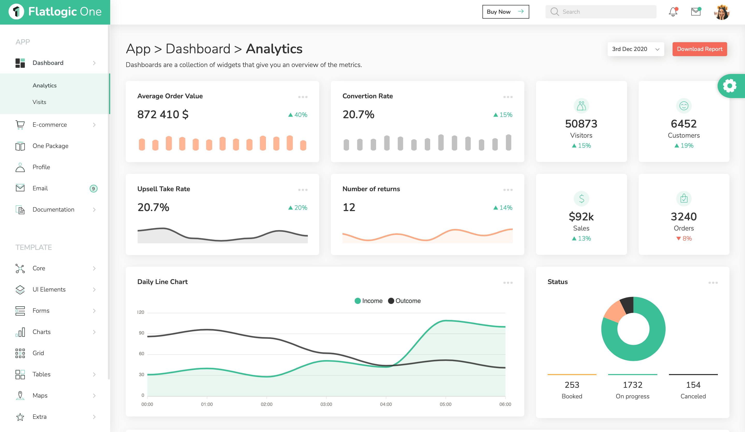
Task: Open the Status widget three-dot menu
Action: coord(713,283)
